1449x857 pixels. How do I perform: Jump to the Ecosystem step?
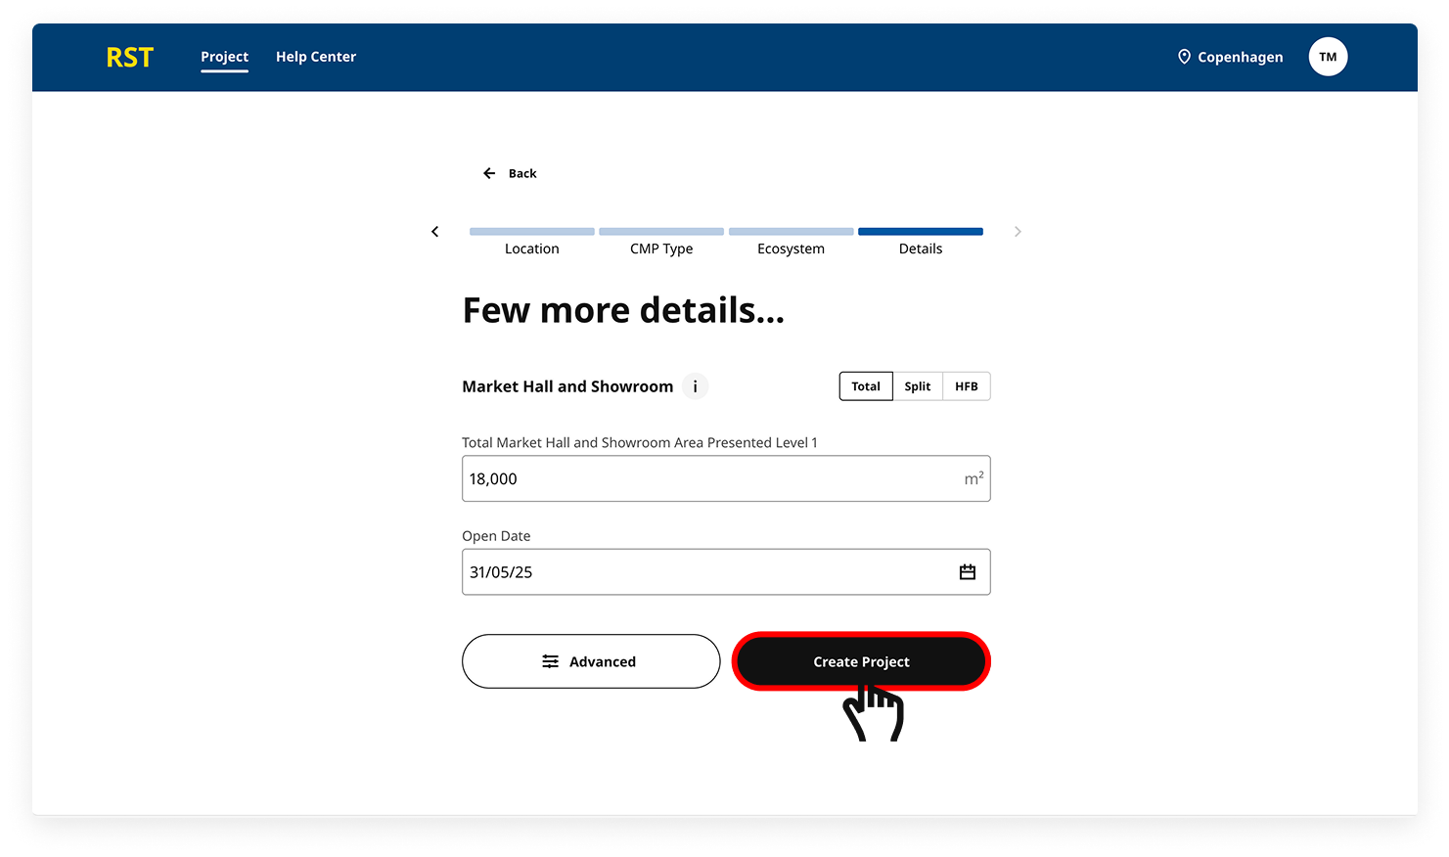[x=791, y=242]
